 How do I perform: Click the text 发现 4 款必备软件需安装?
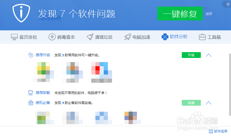tap(74, 103)
